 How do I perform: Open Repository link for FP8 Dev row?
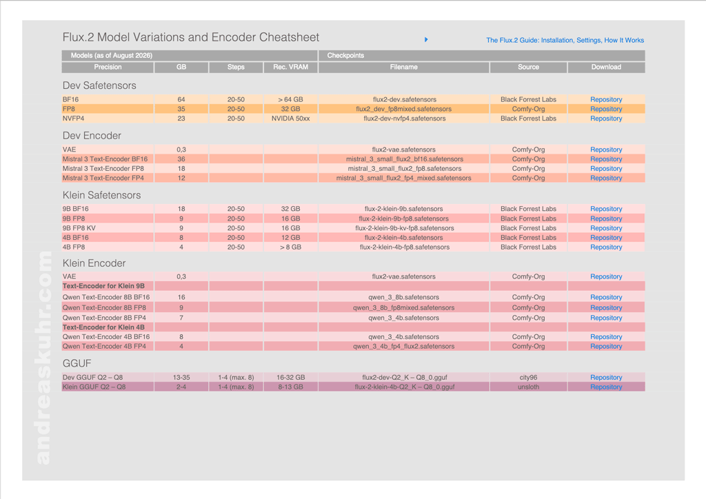coord(606,109)
